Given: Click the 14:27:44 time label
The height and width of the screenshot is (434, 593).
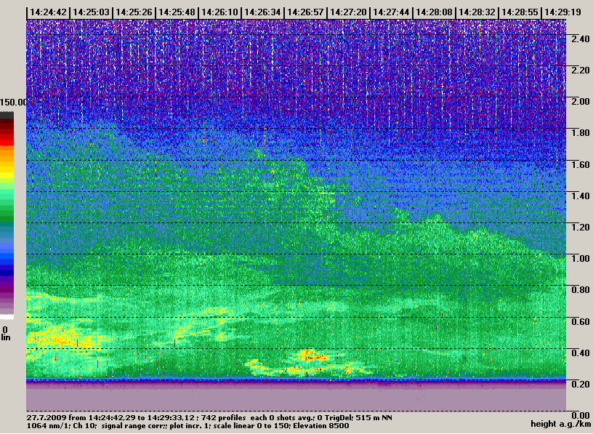Looking at the screenshot, I should [391, 12].
